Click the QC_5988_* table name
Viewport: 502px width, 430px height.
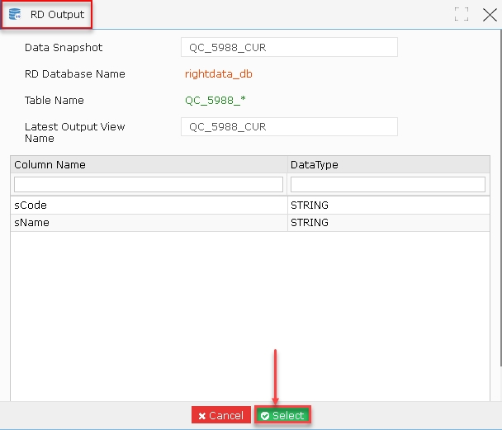215,100
